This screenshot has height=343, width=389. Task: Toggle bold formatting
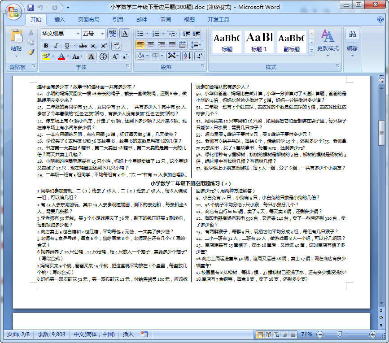[x=46, y=46]
